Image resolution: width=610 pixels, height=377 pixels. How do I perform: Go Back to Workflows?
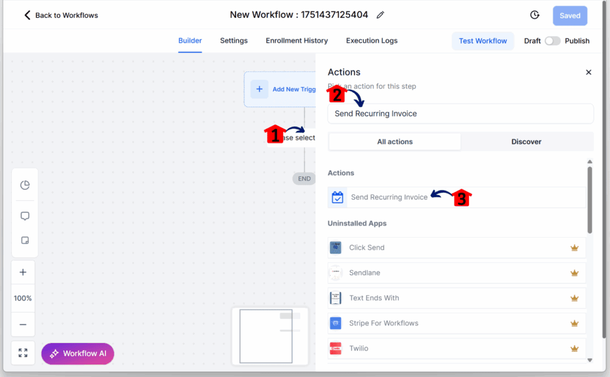coord(61,15)
